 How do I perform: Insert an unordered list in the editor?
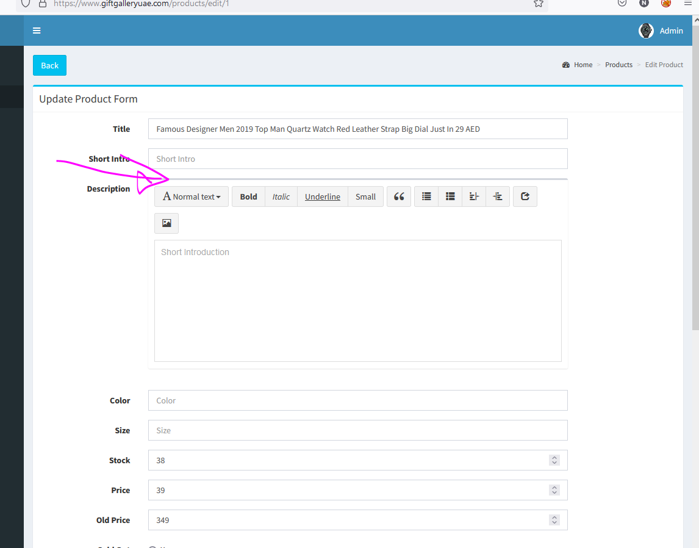426,196
